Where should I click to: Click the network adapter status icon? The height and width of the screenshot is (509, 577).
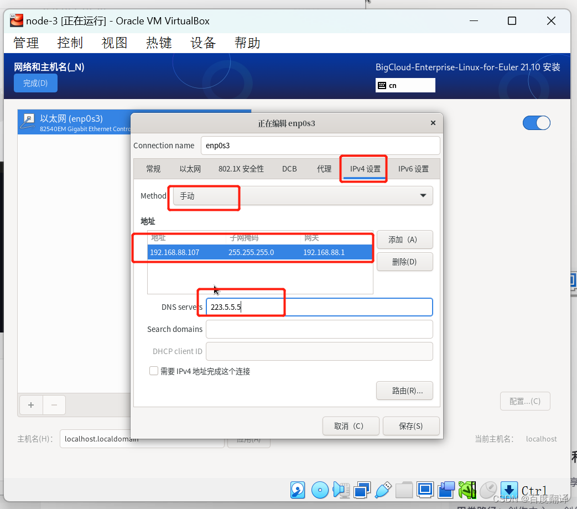pos(362,490)
